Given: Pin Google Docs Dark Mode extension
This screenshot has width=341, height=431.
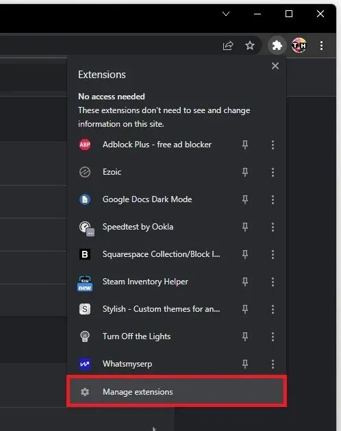Looking at the screenshot, I should (245, 199).
